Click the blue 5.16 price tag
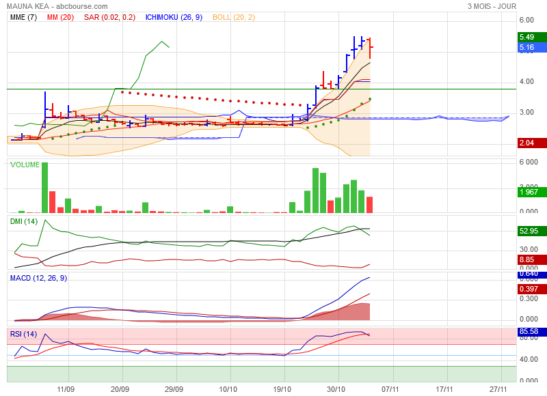This screenshot has height=396, width=547. pyautogui.click(x=533, y=47)
